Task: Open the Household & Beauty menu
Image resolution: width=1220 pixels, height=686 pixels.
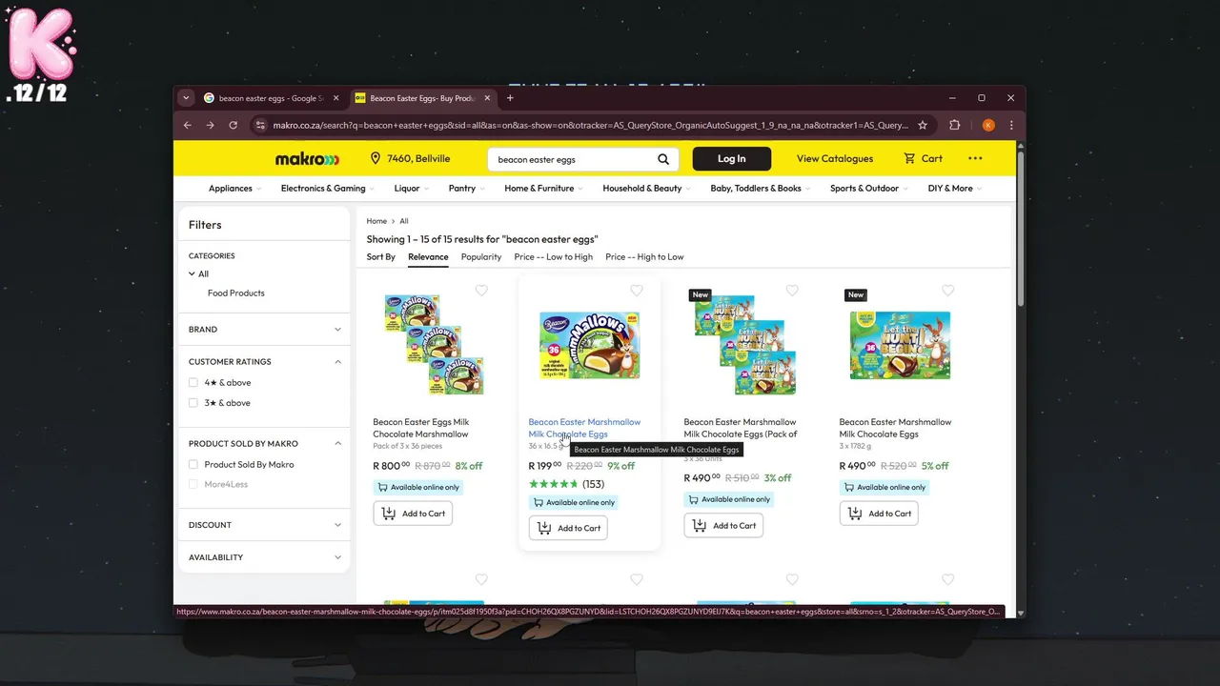Action: click(x=646, y=189)
